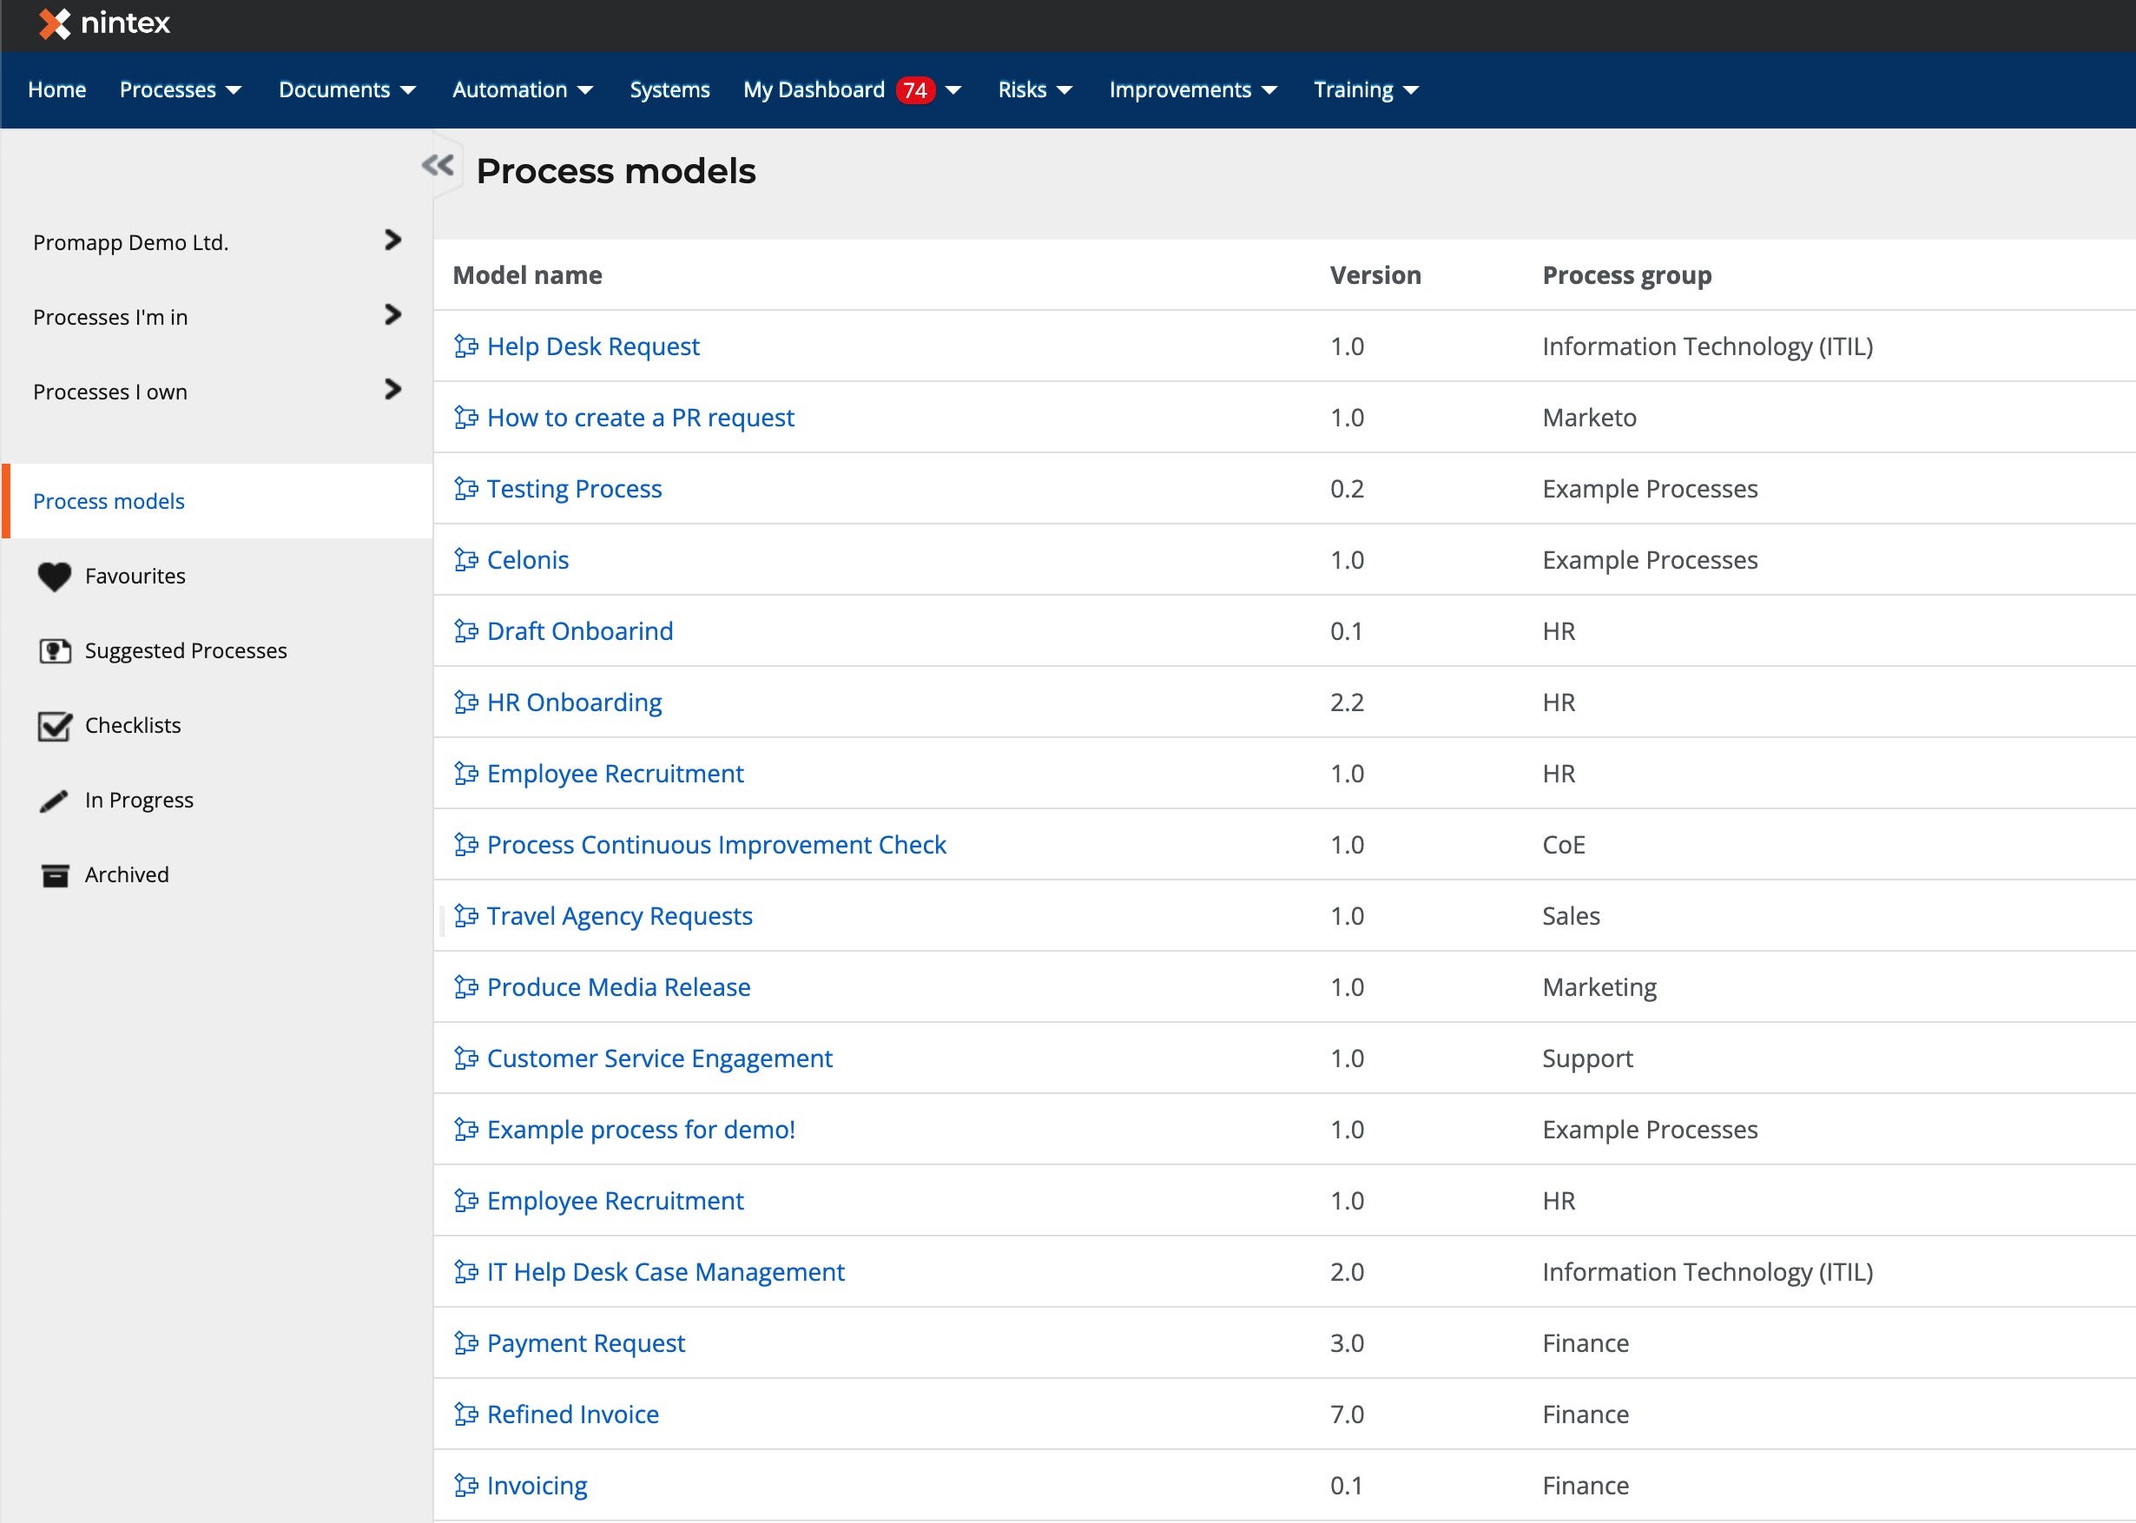
Task: Click the process model icon for HR Onboarding
Action: (x=466, y=702)
